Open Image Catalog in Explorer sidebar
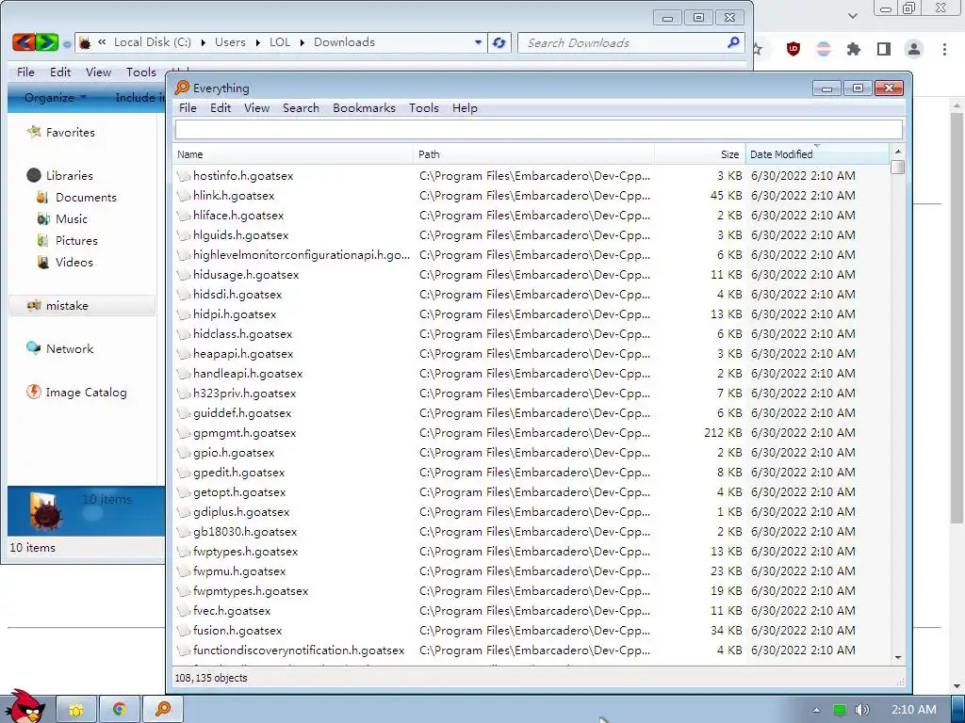Screen dimensions: 965x723 point(77,393)
